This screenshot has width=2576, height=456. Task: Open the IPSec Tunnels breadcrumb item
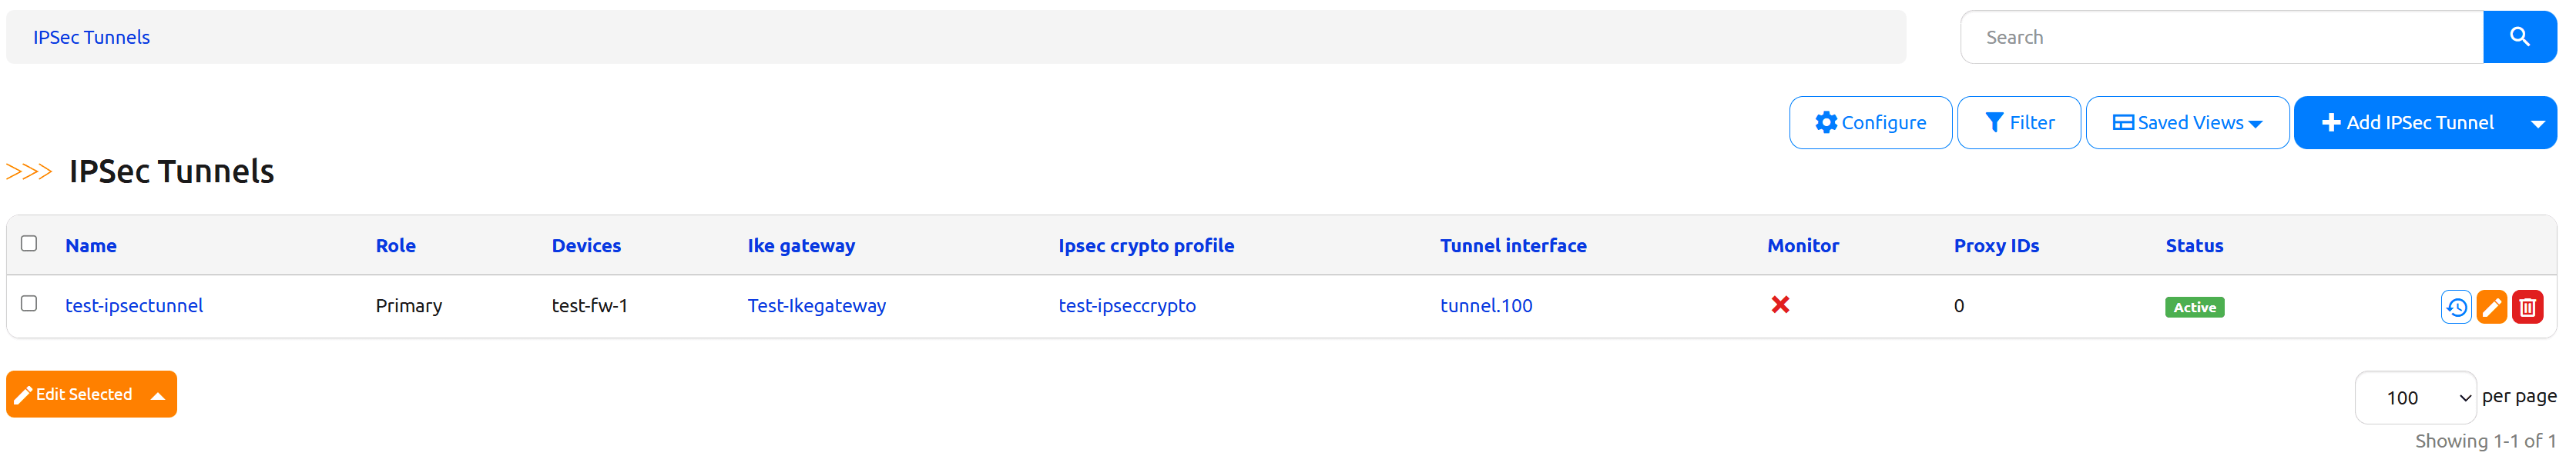click(91, 37)
